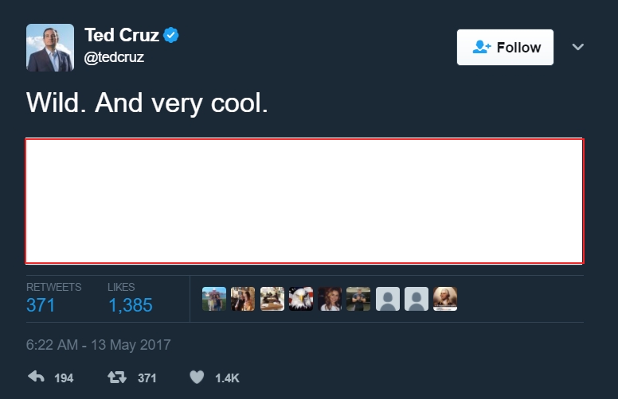This screenshot has height=399, width=618.
Task: Open the red-haired woman avatar
Action: [330, 299]
